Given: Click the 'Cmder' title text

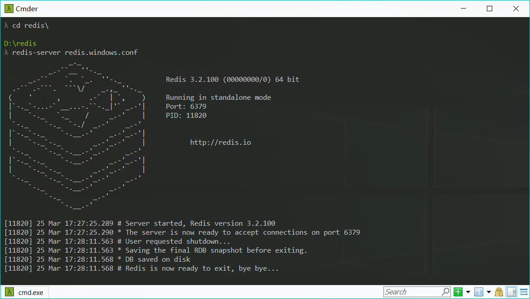Looking at the screenshot, I should pos(27,9).
